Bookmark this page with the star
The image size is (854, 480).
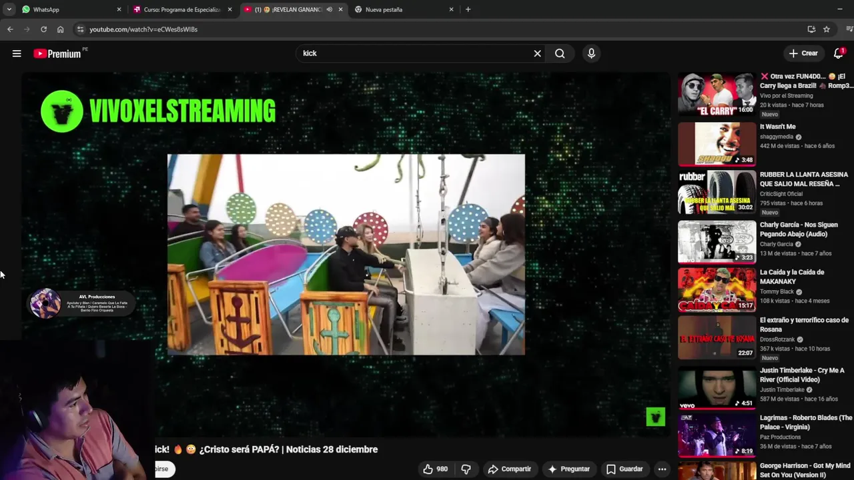coord(827,29)
